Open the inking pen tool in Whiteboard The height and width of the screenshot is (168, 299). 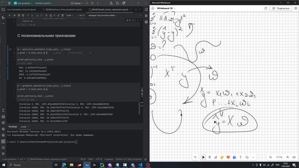point(216,157)
